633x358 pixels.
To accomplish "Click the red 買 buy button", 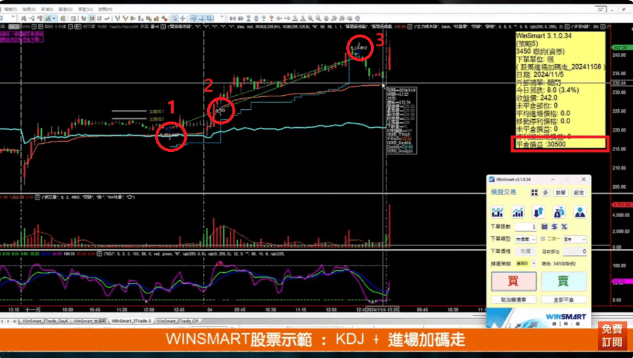I will [x=514, y=281].
